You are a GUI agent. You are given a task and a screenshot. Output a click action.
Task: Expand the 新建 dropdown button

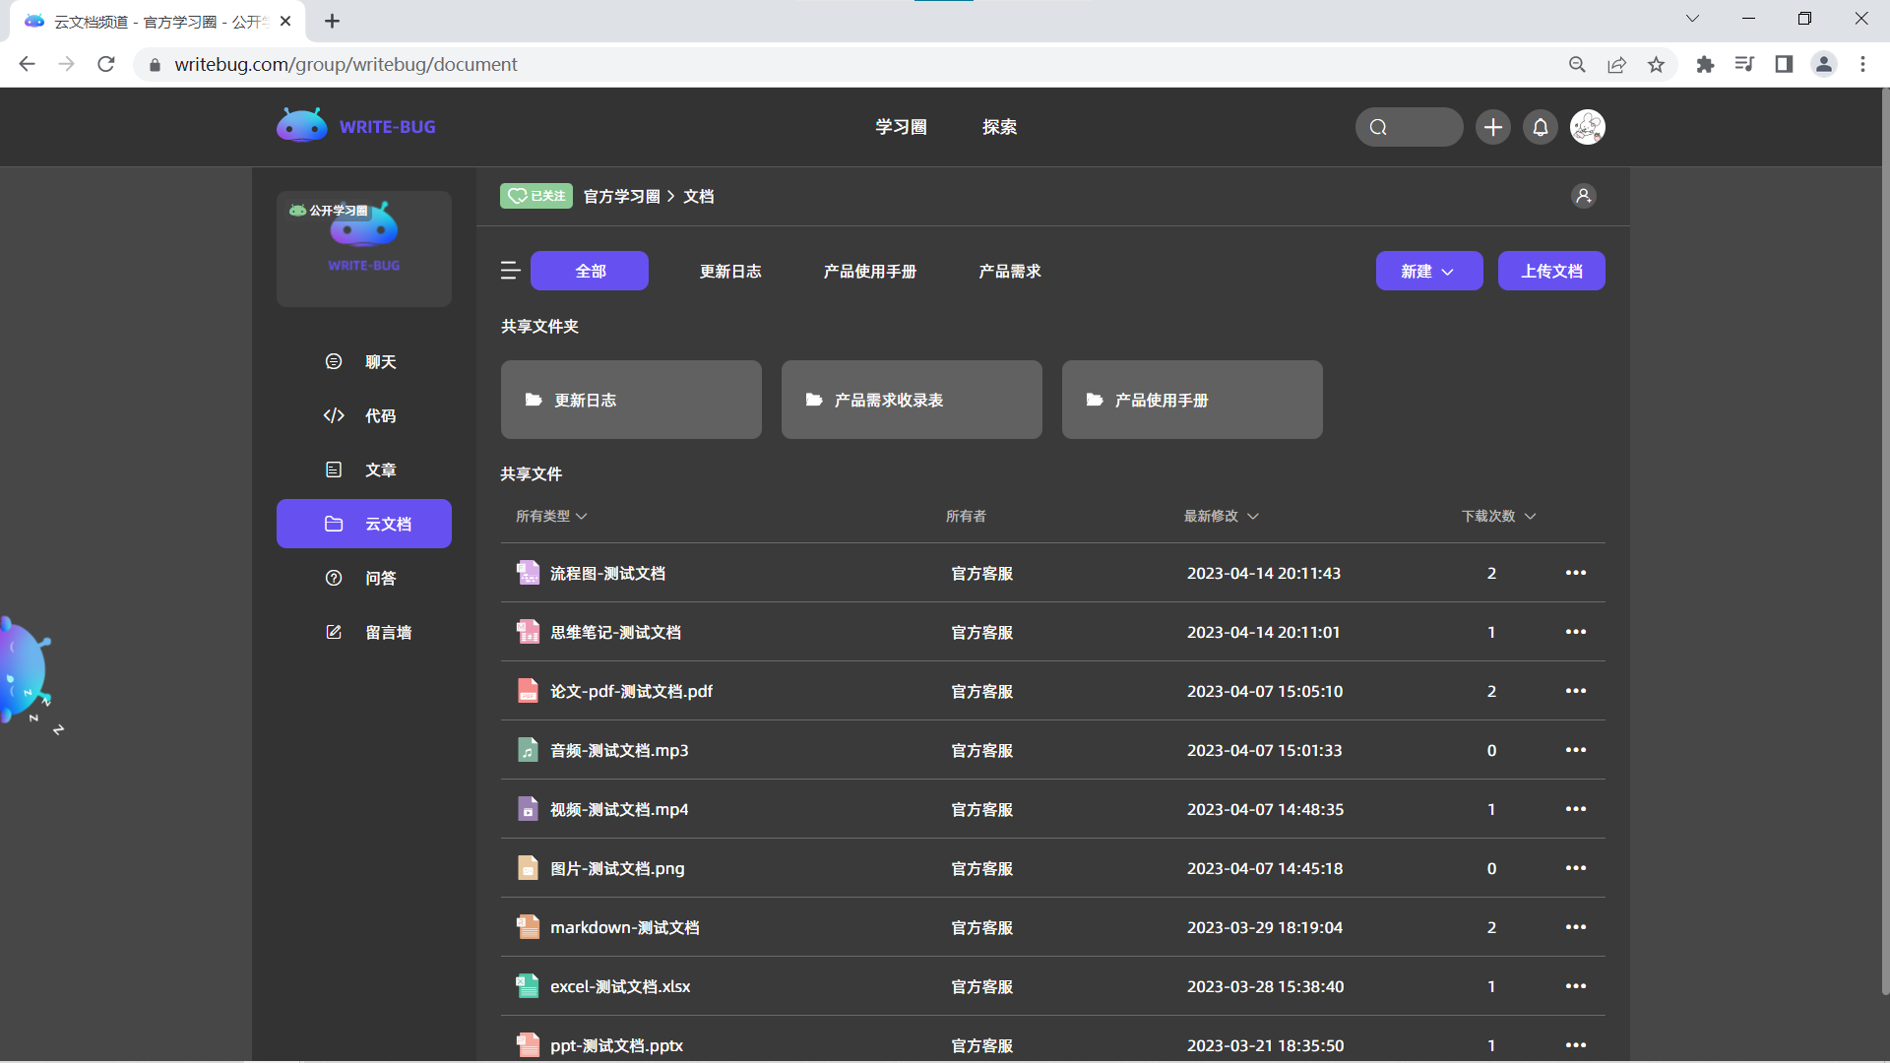(x=1428, y=272)
